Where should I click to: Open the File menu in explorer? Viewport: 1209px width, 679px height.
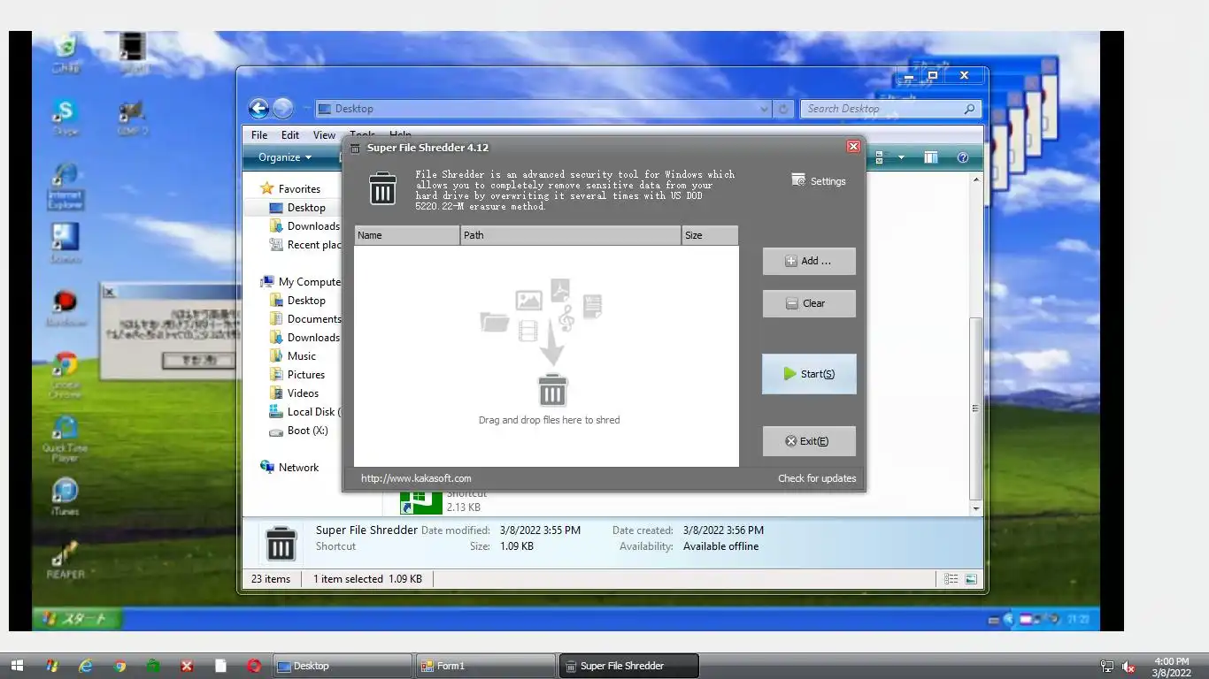coord(259,135)
